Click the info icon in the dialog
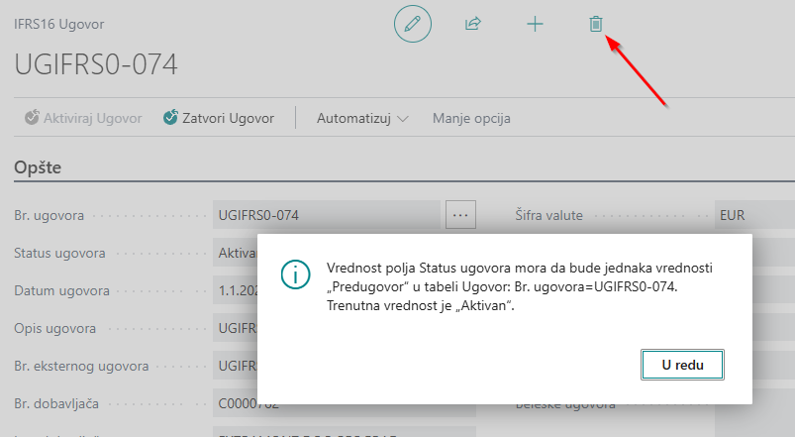 pyautogui.click(x=296, y=274)
